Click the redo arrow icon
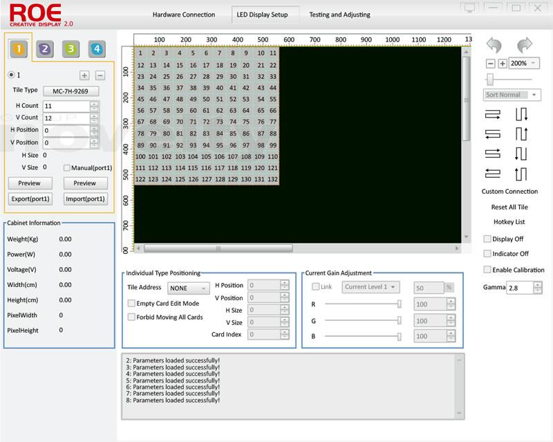The image size is (553, 442). (525, 46)
